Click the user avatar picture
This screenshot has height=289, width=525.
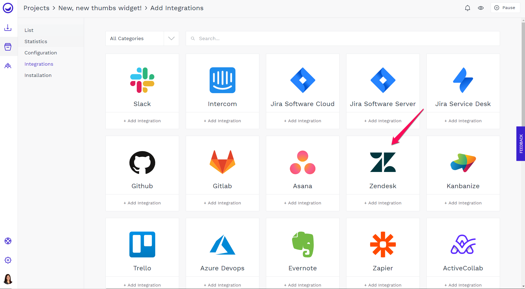click(x=8, y=279)
